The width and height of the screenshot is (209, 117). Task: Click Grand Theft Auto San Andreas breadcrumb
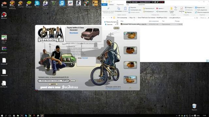[x=153, y=18]
